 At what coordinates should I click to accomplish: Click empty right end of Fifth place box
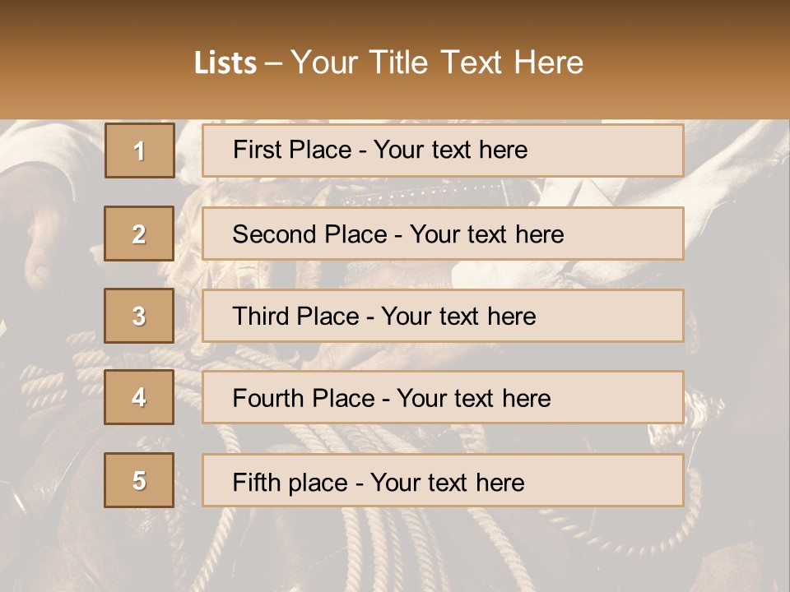(x=634, y=481)
